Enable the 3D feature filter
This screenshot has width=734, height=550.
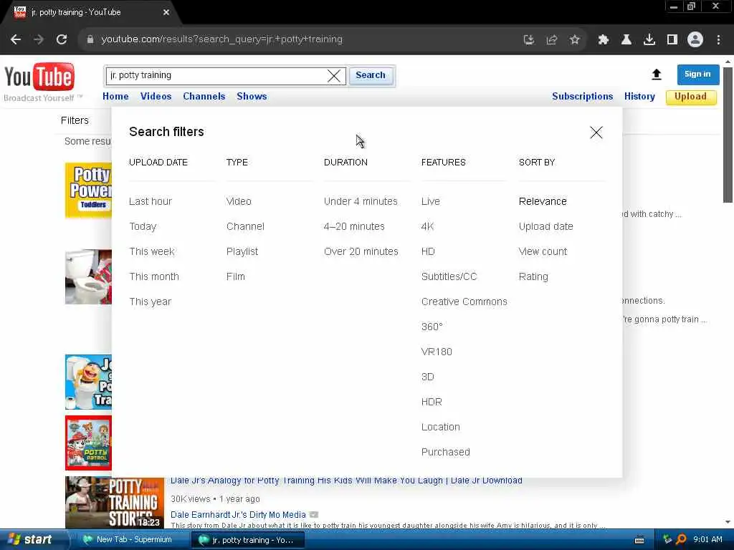coord(427,377)
